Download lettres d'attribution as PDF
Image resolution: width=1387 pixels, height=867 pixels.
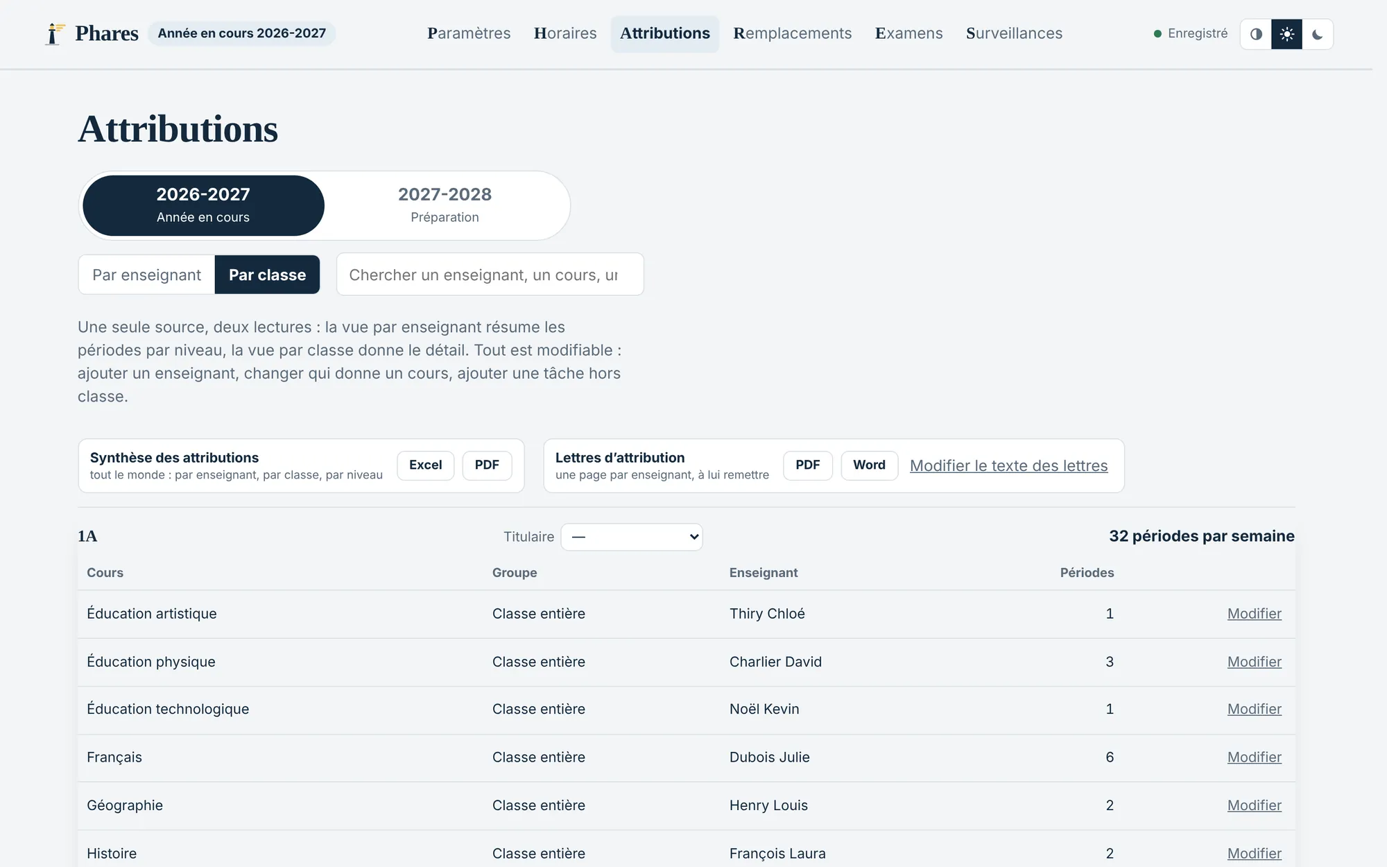[807, 465]
